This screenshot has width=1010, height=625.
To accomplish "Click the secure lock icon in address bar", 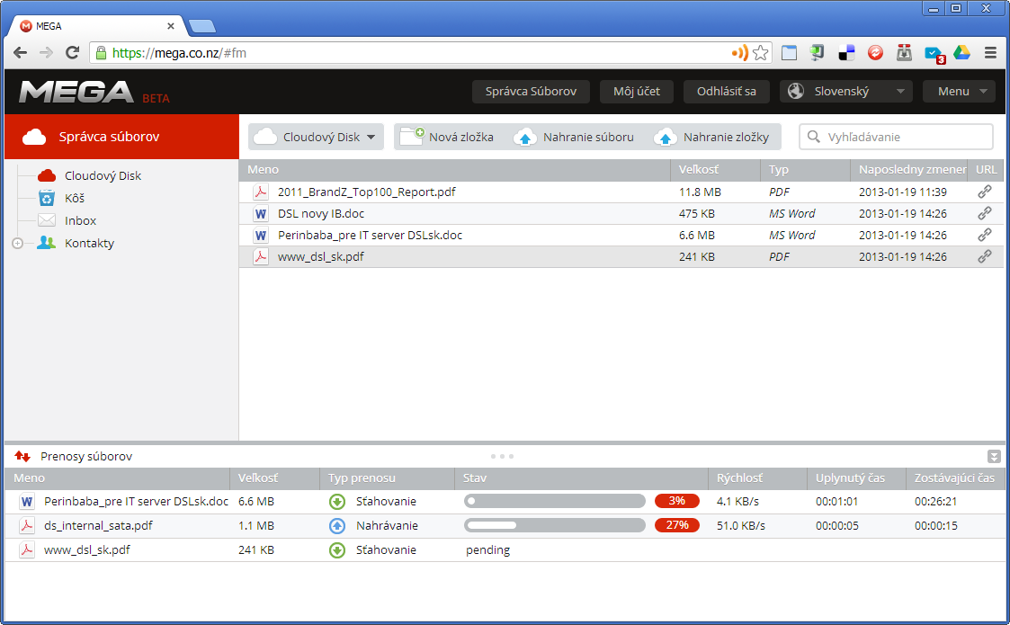I will tap(101, 53).
